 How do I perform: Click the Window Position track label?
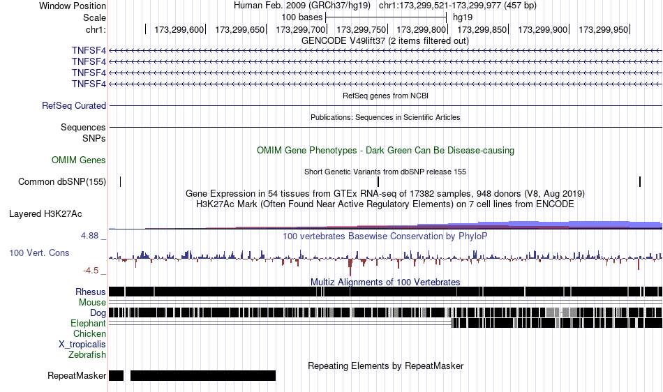pos(73,6)
